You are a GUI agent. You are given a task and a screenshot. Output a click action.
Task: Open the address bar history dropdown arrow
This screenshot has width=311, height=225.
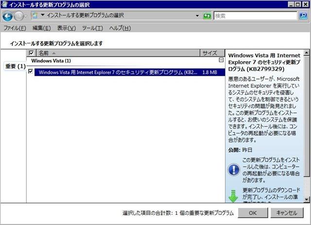coord(197,16)
